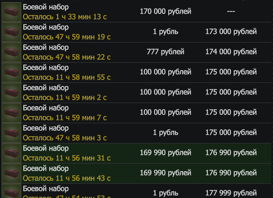Click icon of the 177 999 рублей buyout lot
Image resolution: width=273 pixels, height=198 pixels.
[11, 191]
